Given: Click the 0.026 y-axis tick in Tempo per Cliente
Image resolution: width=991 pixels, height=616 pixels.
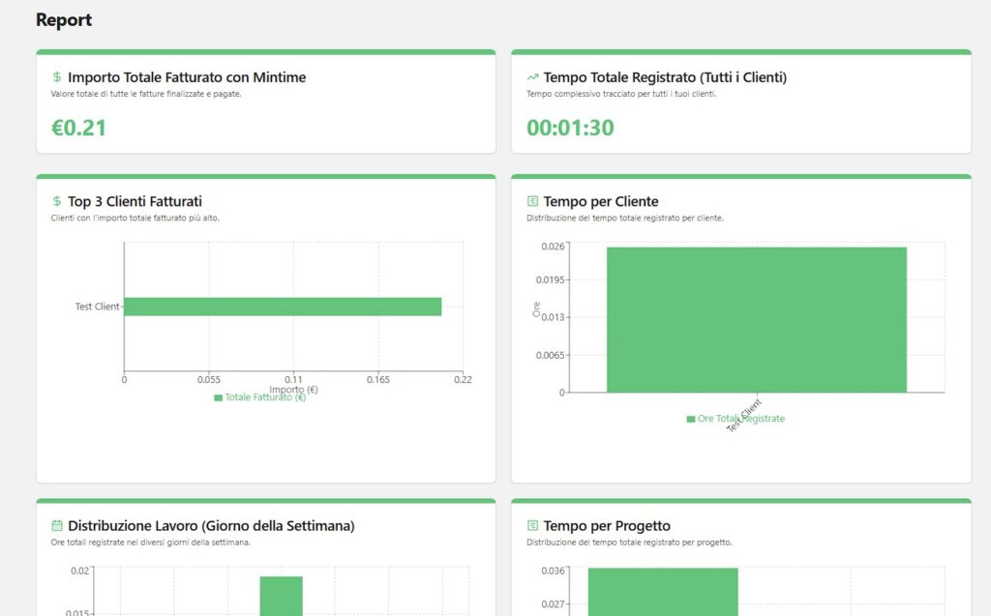Looking at the screenshot, I should [553, 247].
